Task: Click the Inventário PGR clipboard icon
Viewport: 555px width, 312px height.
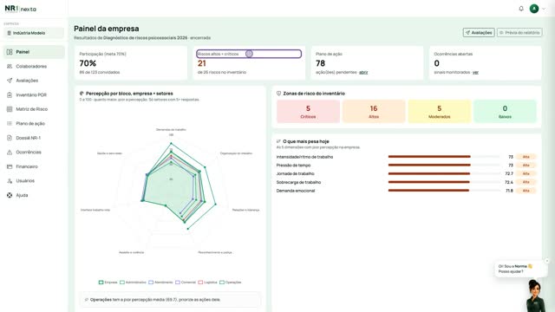Action: [x=10, y=94]
